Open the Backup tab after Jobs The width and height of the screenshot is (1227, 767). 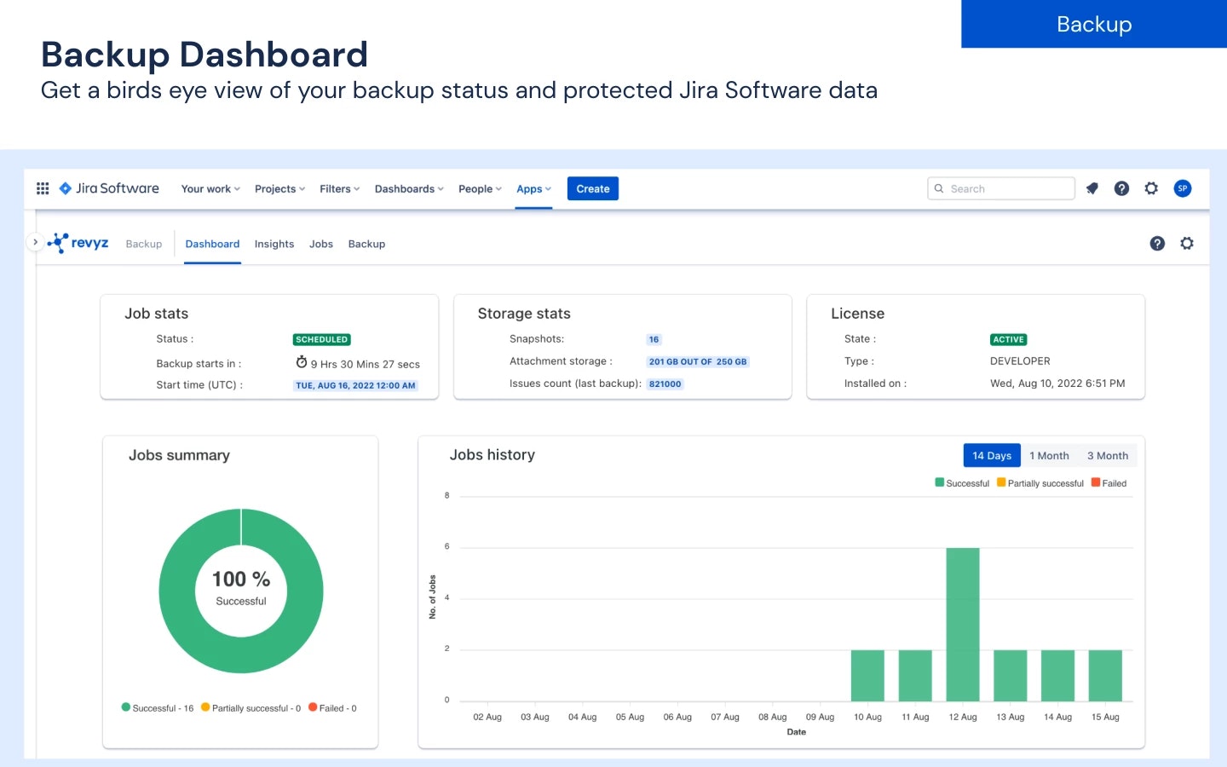click(366, 244)
